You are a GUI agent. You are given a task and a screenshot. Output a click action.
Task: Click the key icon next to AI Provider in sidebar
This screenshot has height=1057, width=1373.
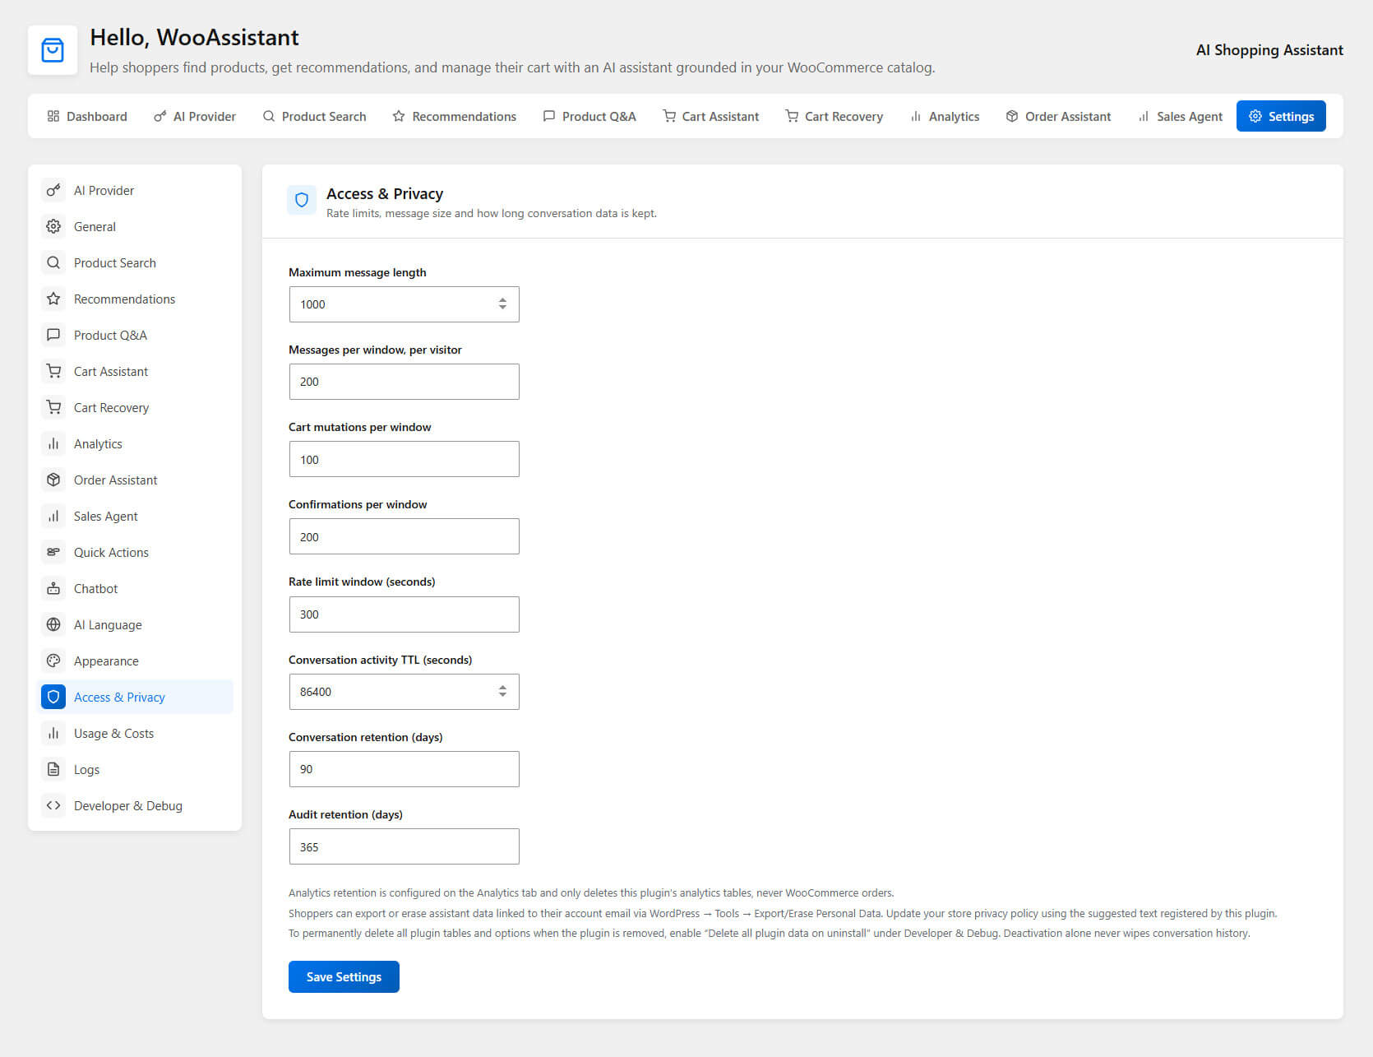point(53,191)
